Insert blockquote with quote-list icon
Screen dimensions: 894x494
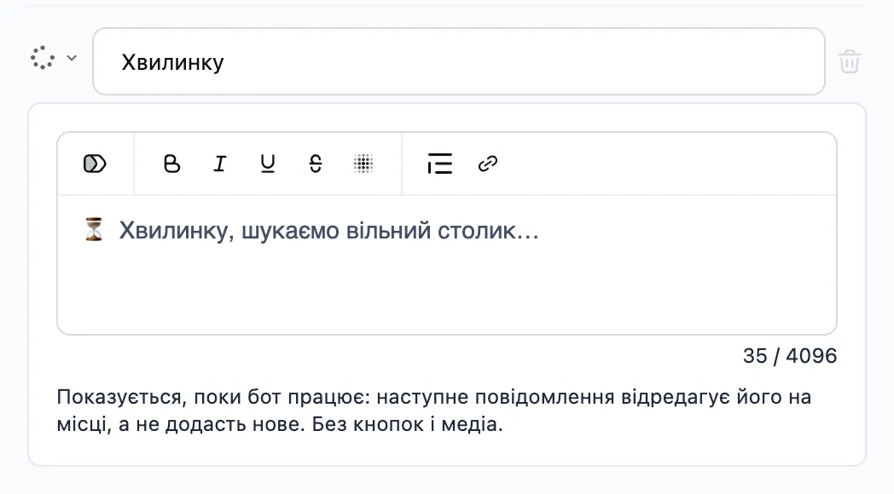click(x=439, y=164)
